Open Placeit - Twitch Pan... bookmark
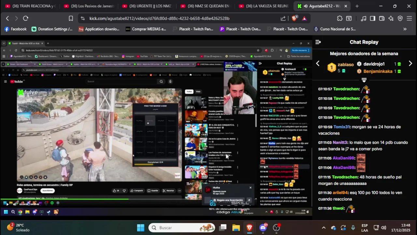Viewport: 417px width, 235px height. coord(193,29)
